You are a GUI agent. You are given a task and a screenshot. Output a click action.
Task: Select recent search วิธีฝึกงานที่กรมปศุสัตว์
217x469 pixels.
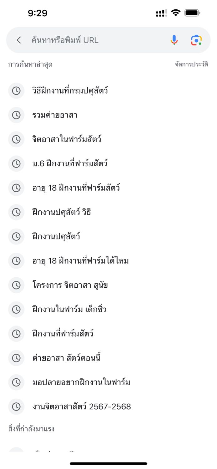pyautogui.click(x=108, y=91)
